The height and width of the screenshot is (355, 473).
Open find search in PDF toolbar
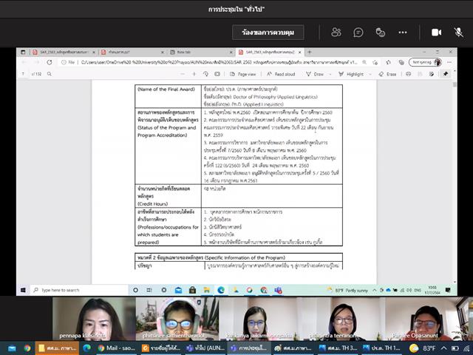pyautogui.click(x=50, y=74)
